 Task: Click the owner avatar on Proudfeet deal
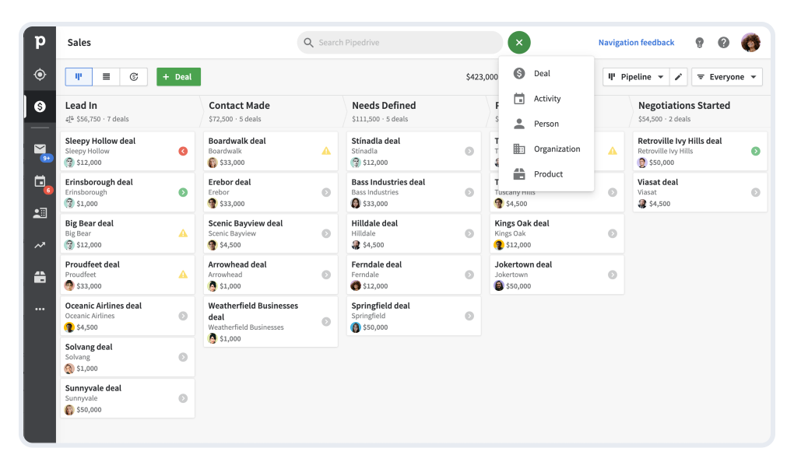[x=69, y=285]
